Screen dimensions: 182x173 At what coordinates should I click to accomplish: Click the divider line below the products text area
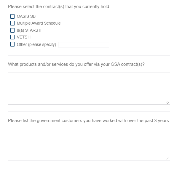(89, 112)
